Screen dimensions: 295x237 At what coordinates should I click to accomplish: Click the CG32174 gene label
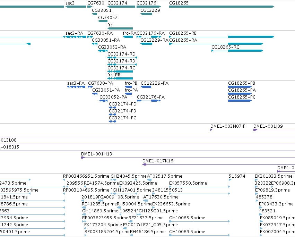pyautogui.click(x=117, y=3)
